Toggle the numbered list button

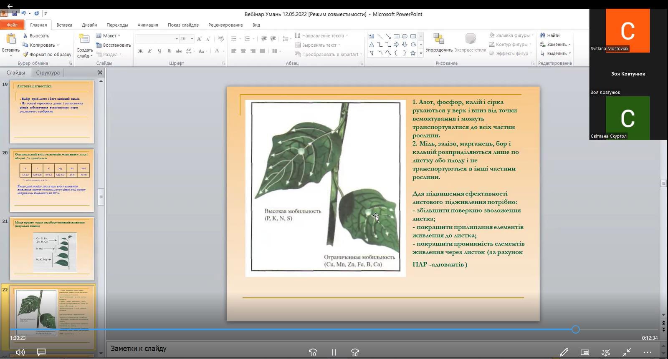(x=248, y=39)
